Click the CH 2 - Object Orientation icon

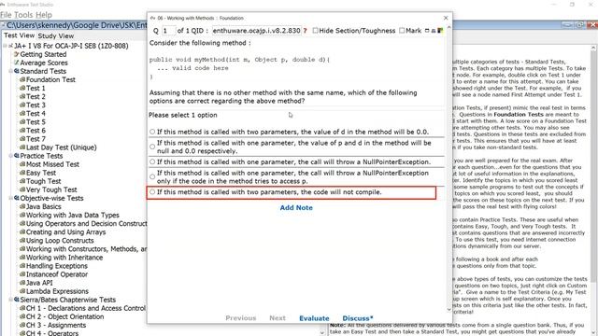point(22,316)
